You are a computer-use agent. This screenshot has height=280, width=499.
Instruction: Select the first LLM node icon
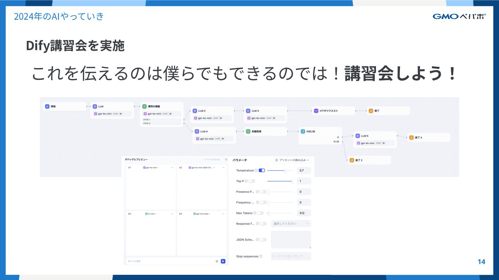(95, 106)
